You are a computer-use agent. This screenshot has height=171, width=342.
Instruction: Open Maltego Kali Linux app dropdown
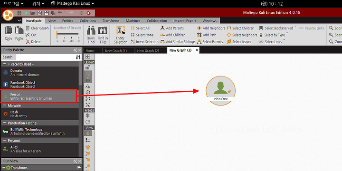pos(73,3)
